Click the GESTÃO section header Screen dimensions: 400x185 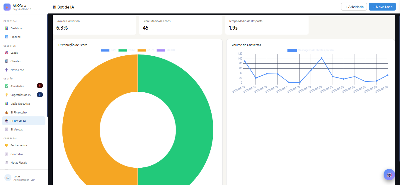(x=8, y=79)
